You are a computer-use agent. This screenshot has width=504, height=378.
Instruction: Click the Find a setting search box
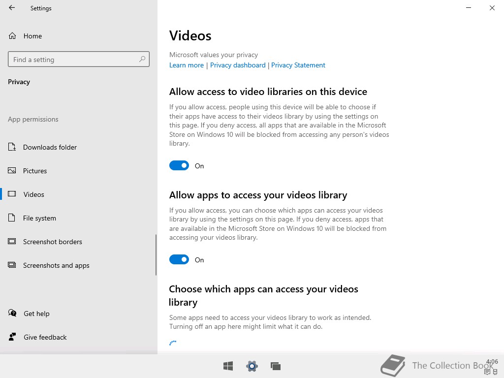pyautogui.click(x=79, y=59)
